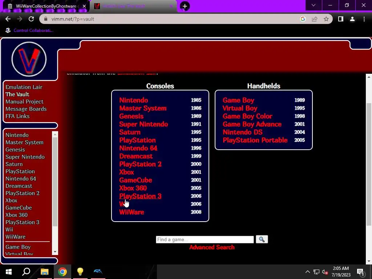Screen dimensions: 372x279
Task: Open Game Boy in Handhelds list
Action: click(238, 100)
